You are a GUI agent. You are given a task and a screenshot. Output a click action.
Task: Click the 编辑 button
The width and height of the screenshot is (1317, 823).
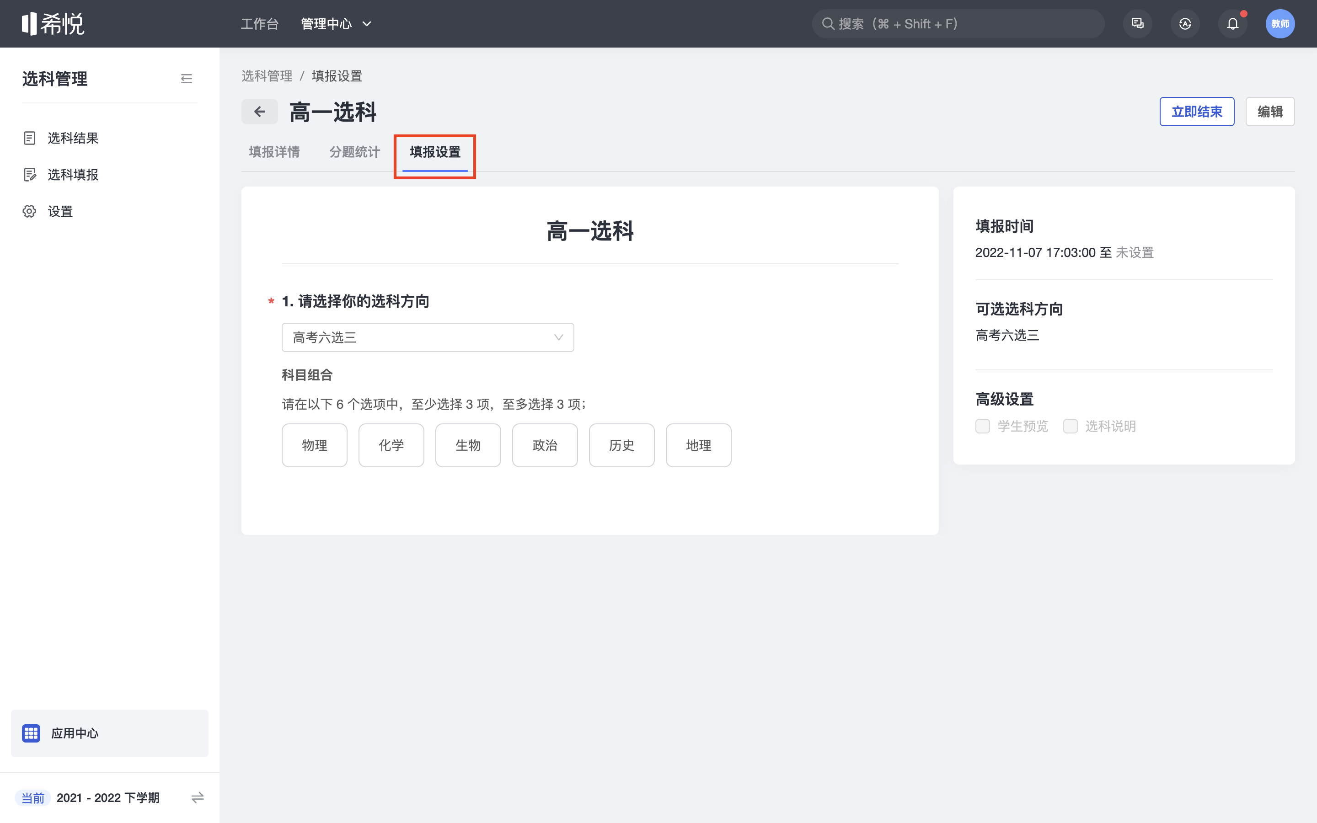[x=1269, y=112]
